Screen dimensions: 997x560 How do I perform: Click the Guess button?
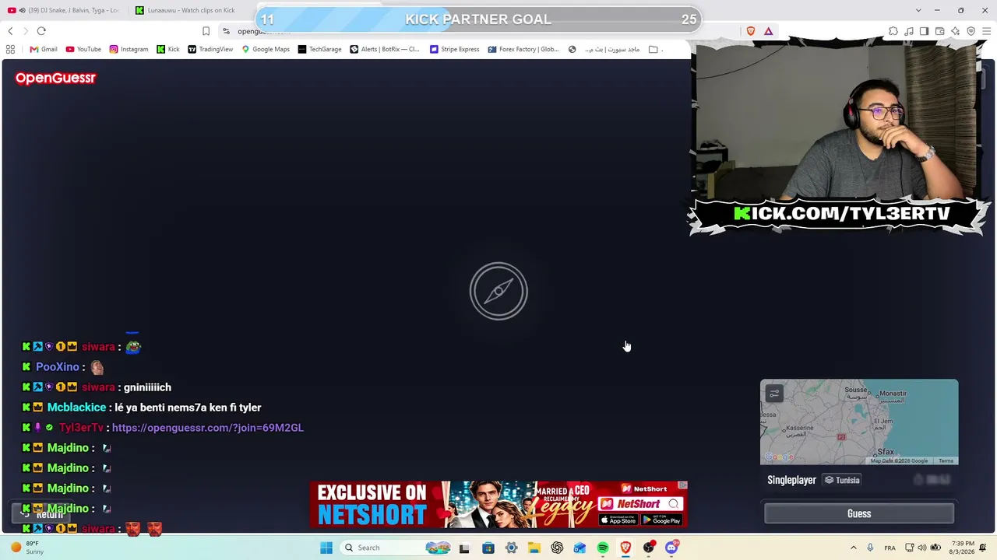click(859, 513)
